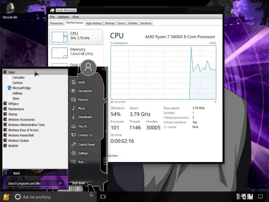Open the File menu in Task Manager

point(52,17)
